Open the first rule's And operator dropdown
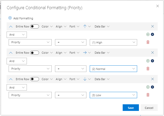 (17, 35)
